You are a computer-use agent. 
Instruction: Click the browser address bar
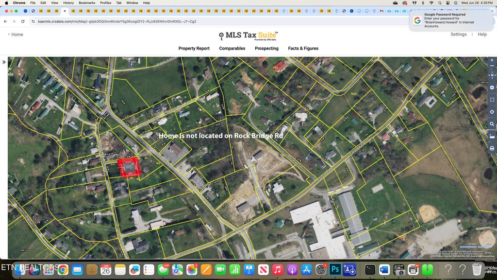146,21
